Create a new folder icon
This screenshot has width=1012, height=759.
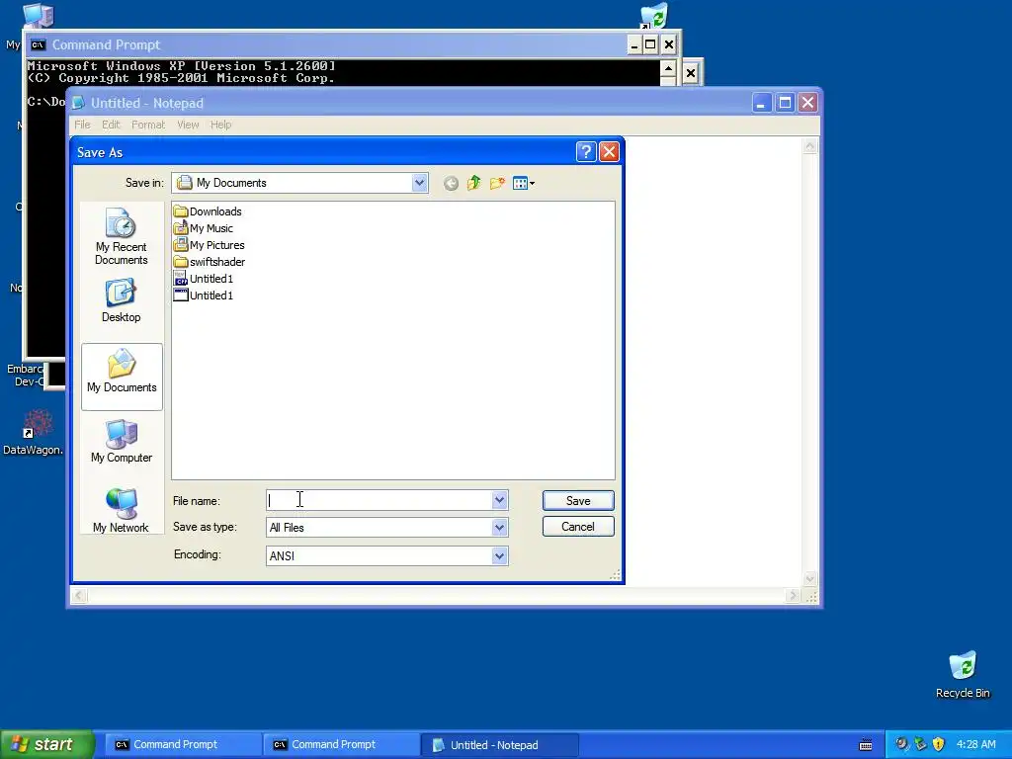coord(497,183)
